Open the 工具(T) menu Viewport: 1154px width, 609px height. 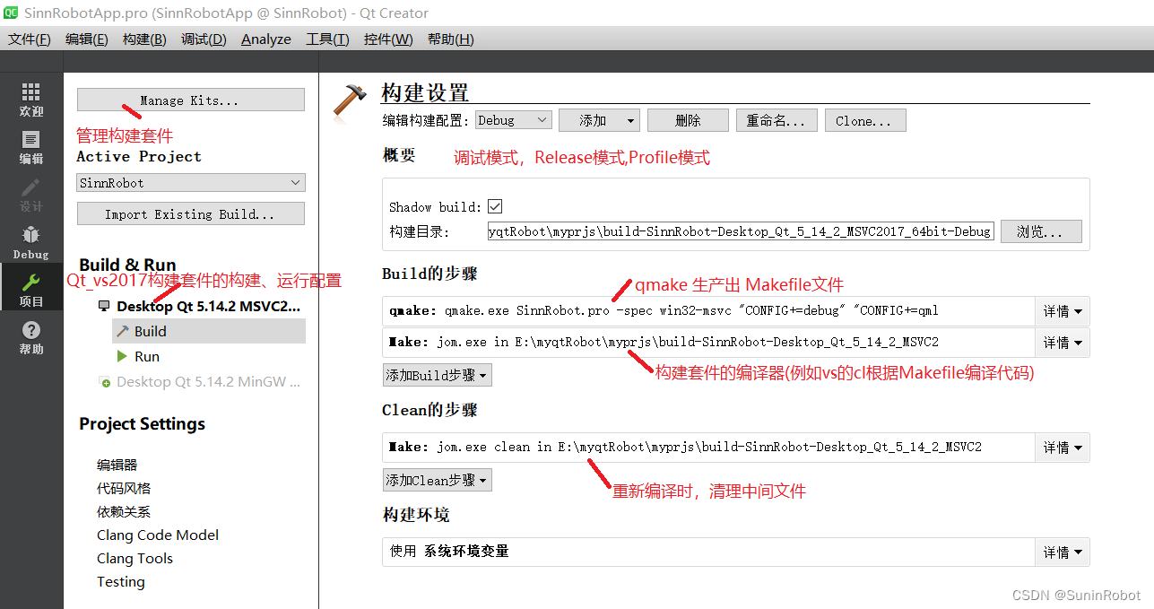point(327,39)
